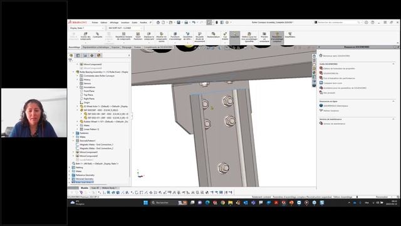
Task: Open the Outils menu
Action: pos(135,23)
